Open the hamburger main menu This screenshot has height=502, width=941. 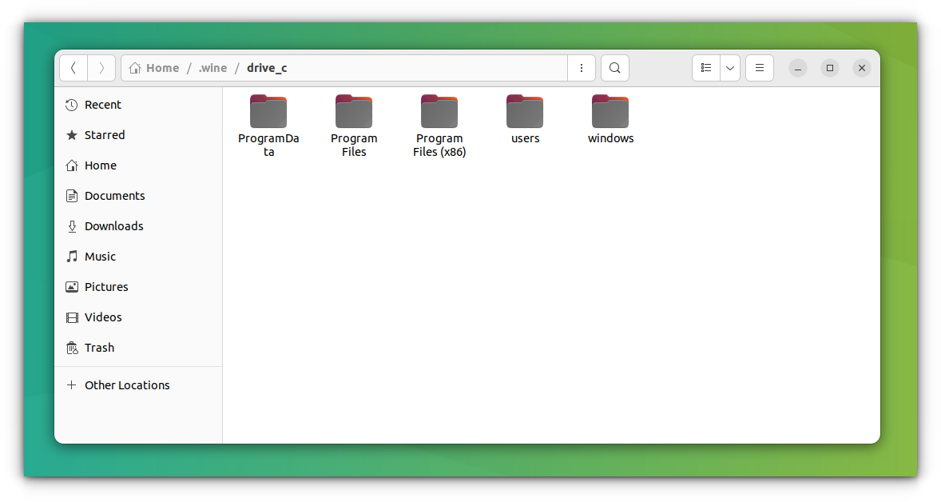click(759, 68)
